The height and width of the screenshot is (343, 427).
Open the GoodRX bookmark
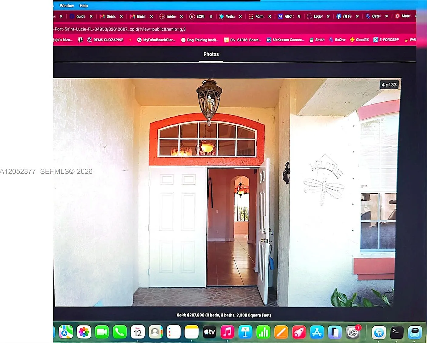pyautogui.click(x=359, y=40)
